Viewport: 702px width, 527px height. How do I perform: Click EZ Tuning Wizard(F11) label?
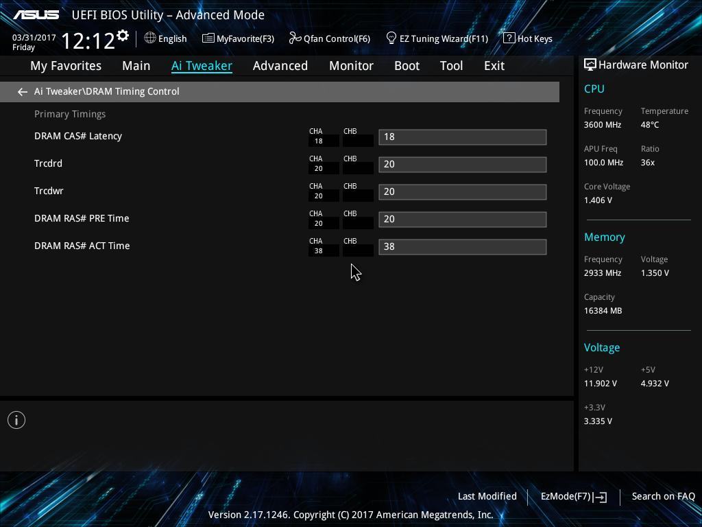pyautogui.click(x=444, y=39)
